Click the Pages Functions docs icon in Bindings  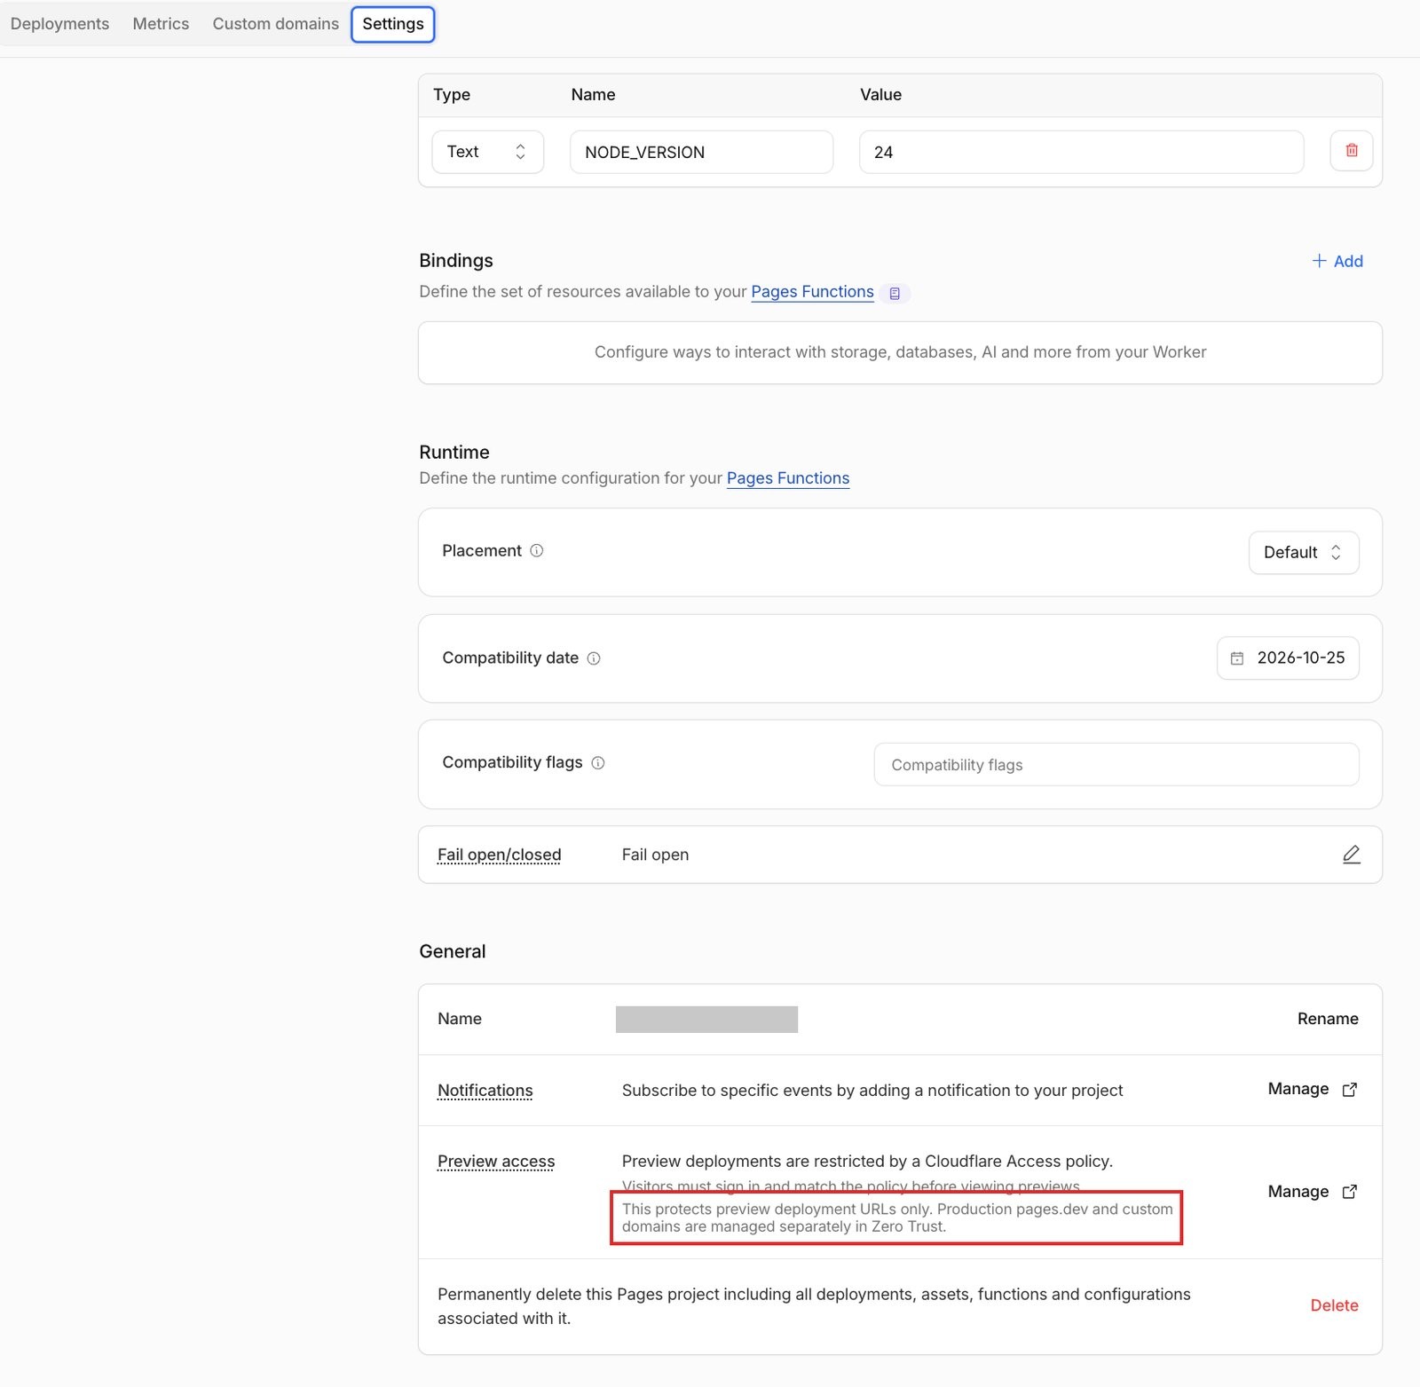click(895, 294)
